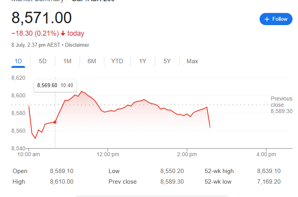Show the 5Y time range chart
Viewport: 298px width, 197px height.
[167, 61]
